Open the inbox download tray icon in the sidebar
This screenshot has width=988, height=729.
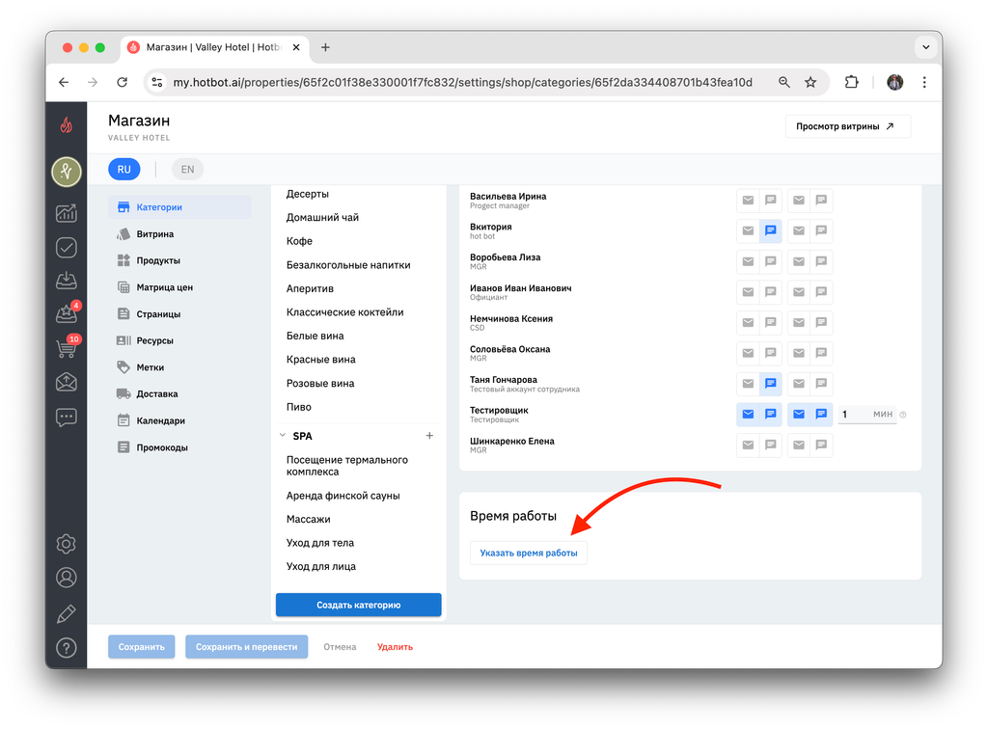click(x=67, y=281)
